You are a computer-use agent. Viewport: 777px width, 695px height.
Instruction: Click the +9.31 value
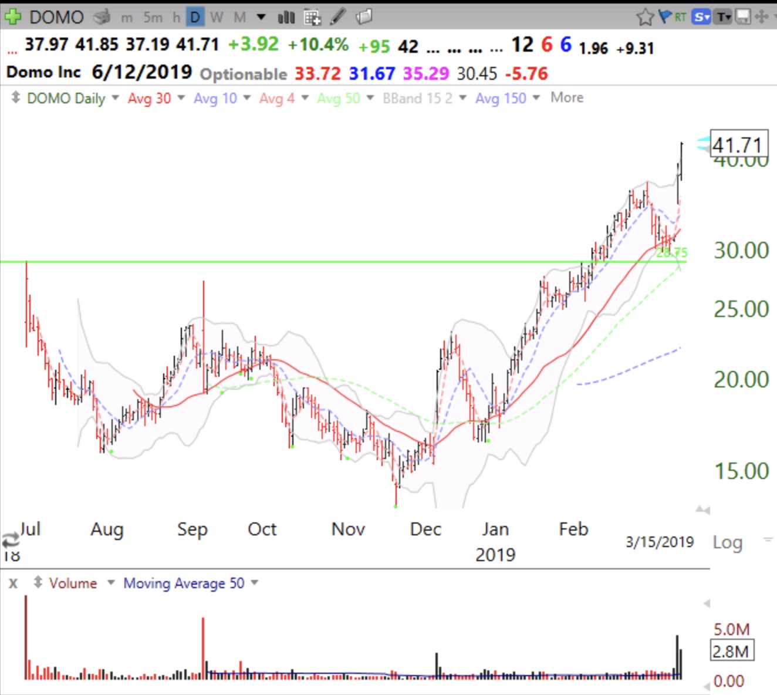(635, 48)
